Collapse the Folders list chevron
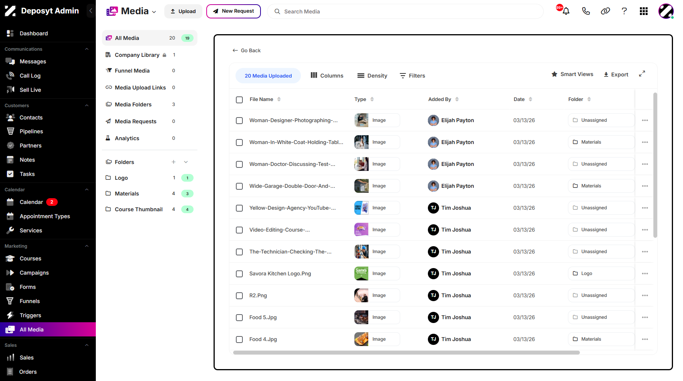683x381 pixels. click(x=186, y=162)
